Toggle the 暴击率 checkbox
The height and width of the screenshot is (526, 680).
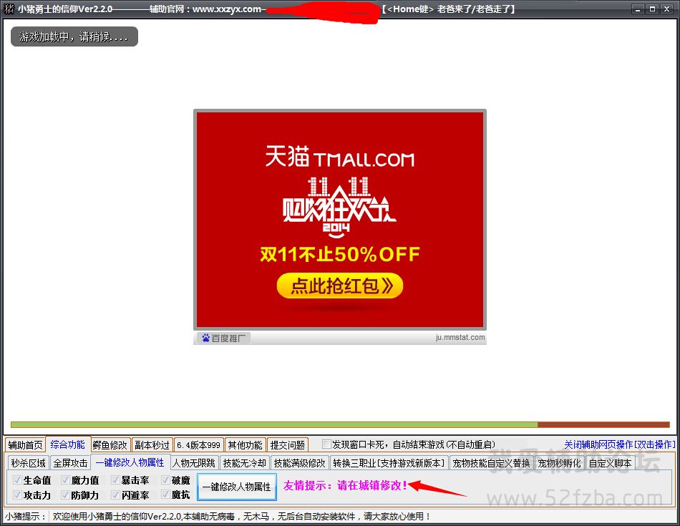(x=115, y=479)
